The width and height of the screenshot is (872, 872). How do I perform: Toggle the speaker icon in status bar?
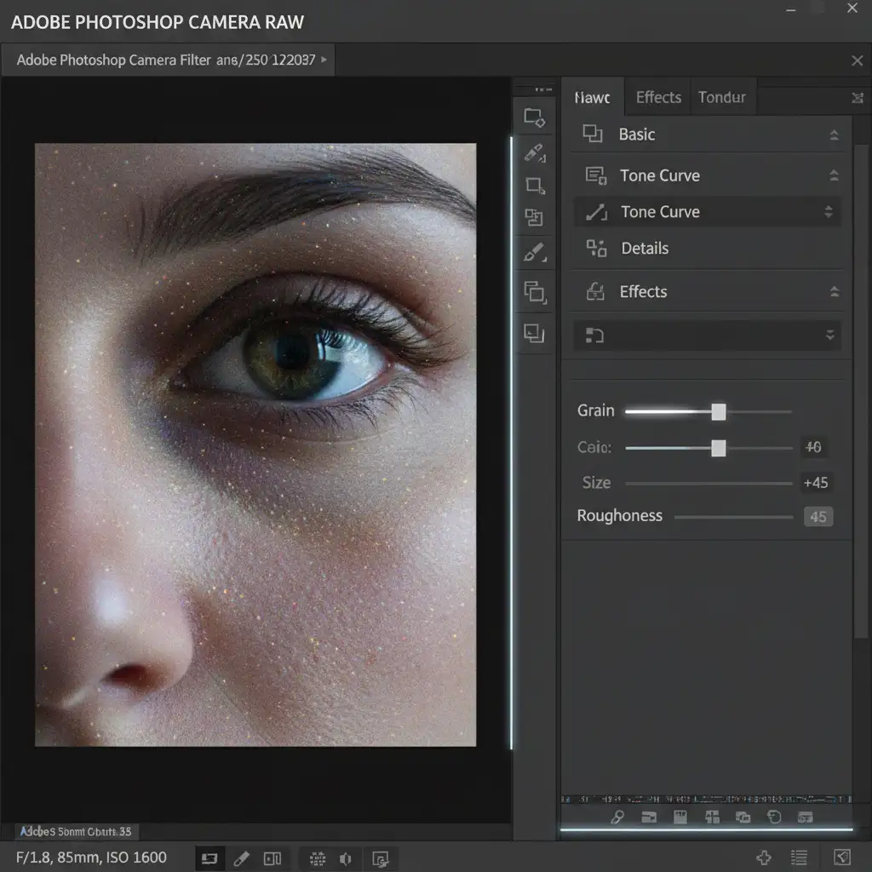click(346, 858)
